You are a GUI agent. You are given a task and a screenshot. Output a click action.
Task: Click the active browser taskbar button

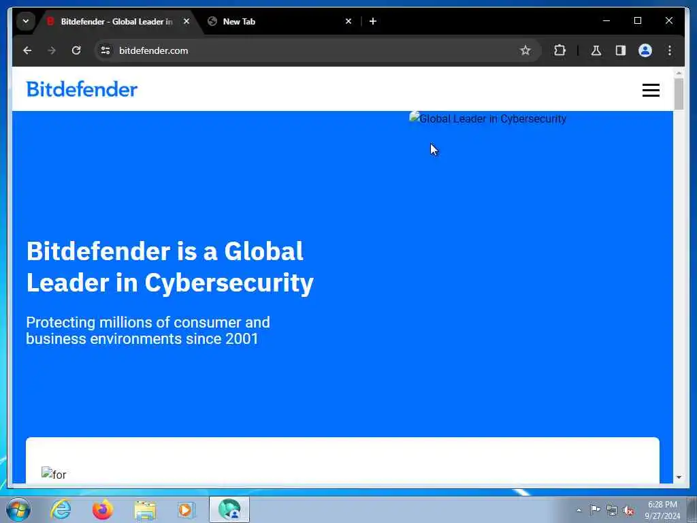tap(229, 509)
